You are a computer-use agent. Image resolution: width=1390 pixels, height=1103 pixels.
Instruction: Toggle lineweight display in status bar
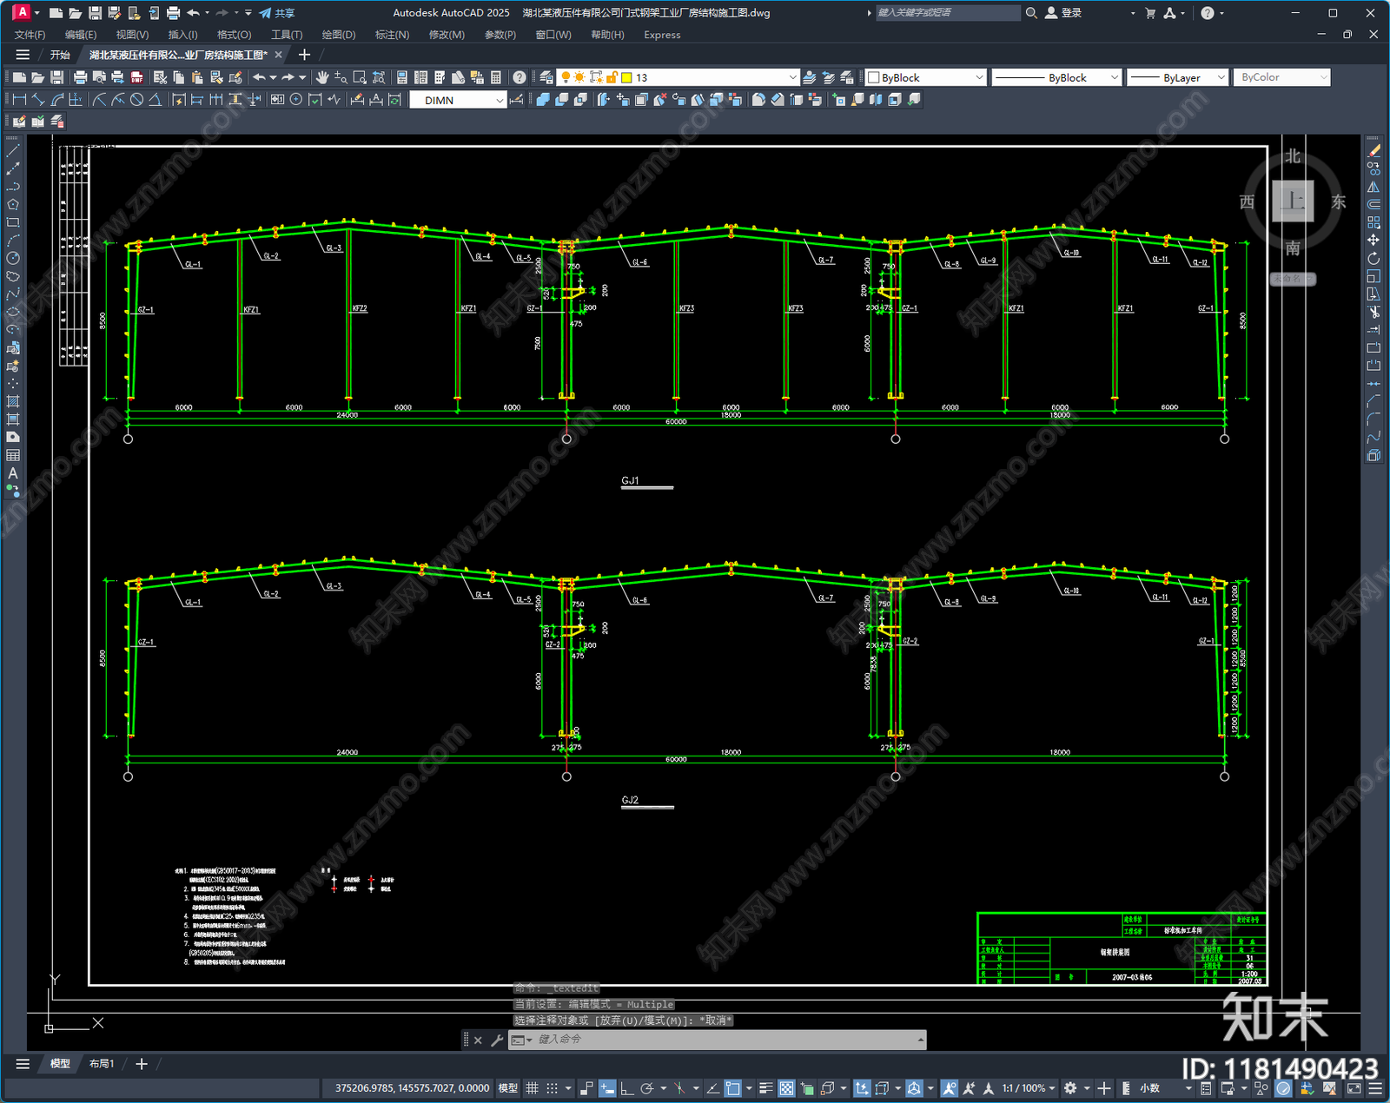click(765, 1088)
